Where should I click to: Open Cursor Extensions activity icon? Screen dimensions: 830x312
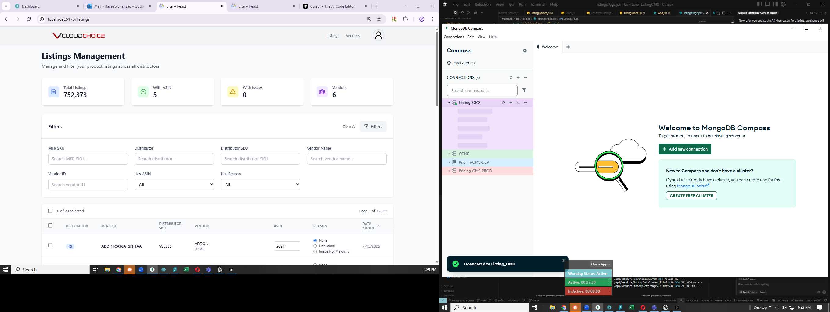[475, 13]
